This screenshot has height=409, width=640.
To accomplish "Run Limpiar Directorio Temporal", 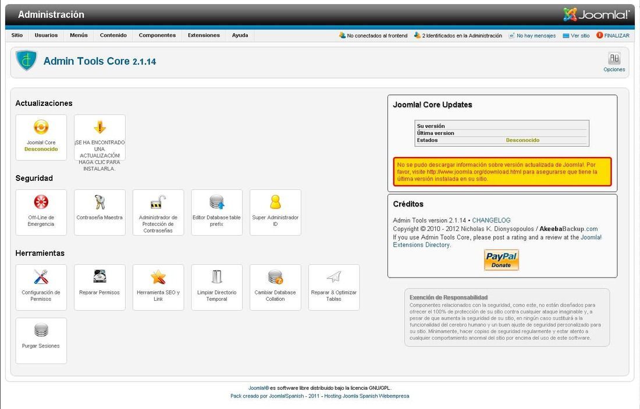I will click(x=217, y=287).
